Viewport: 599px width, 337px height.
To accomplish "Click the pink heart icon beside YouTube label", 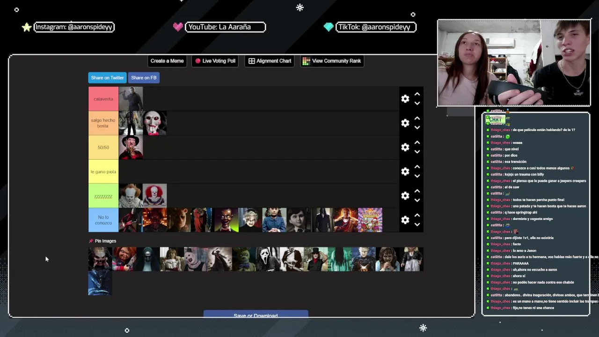I will point(178,27).
